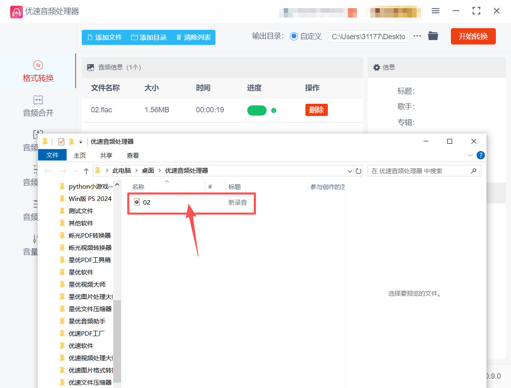The image size is (511, 388).
Task: Click the green progress bar for 02.flac
Action: [x=257, y=110]
